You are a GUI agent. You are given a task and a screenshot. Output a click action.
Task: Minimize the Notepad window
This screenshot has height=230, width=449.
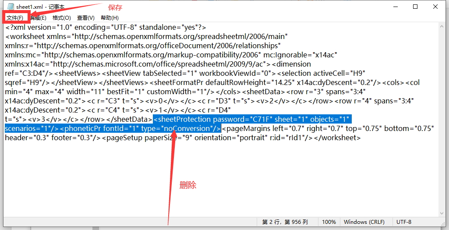click(x=396, y=7)
